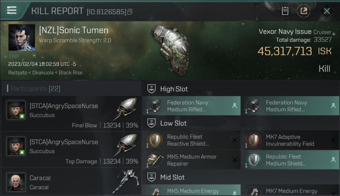Open Top Damage AngrySpaceNurse participant entry
This screenshot has height=196, width=340.
[71, 149]
